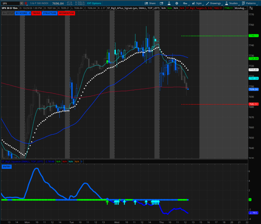Click the R: 2.37 range value
This screenshot has height=224, width=261.
click(101, 8)
